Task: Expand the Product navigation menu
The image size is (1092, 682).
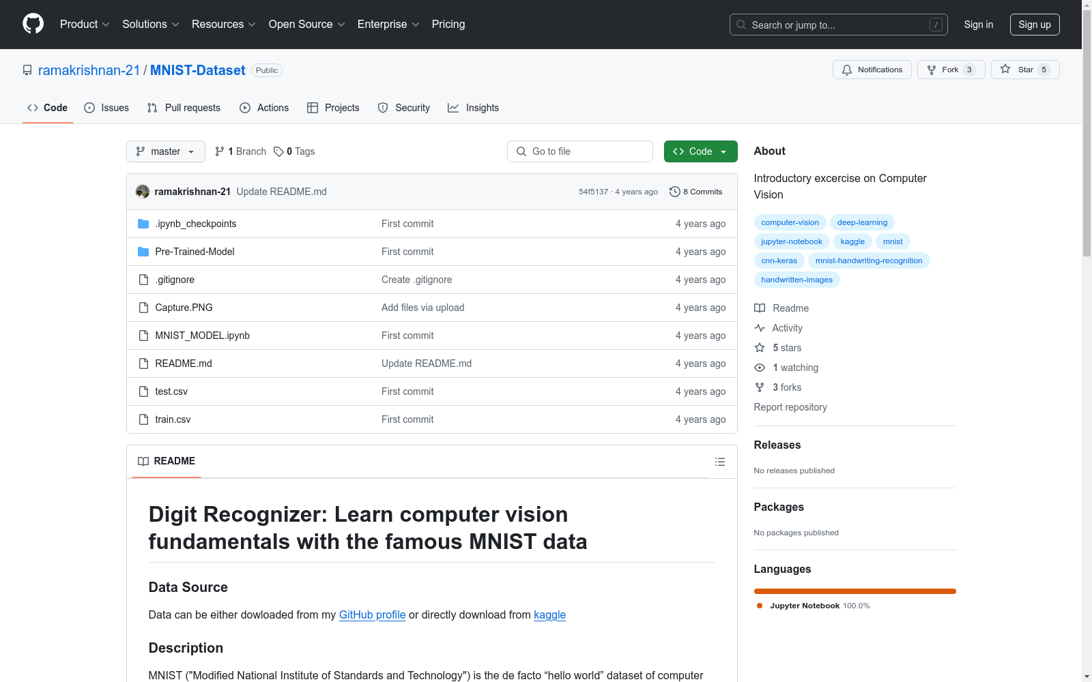Action: (x=85, y=25)
